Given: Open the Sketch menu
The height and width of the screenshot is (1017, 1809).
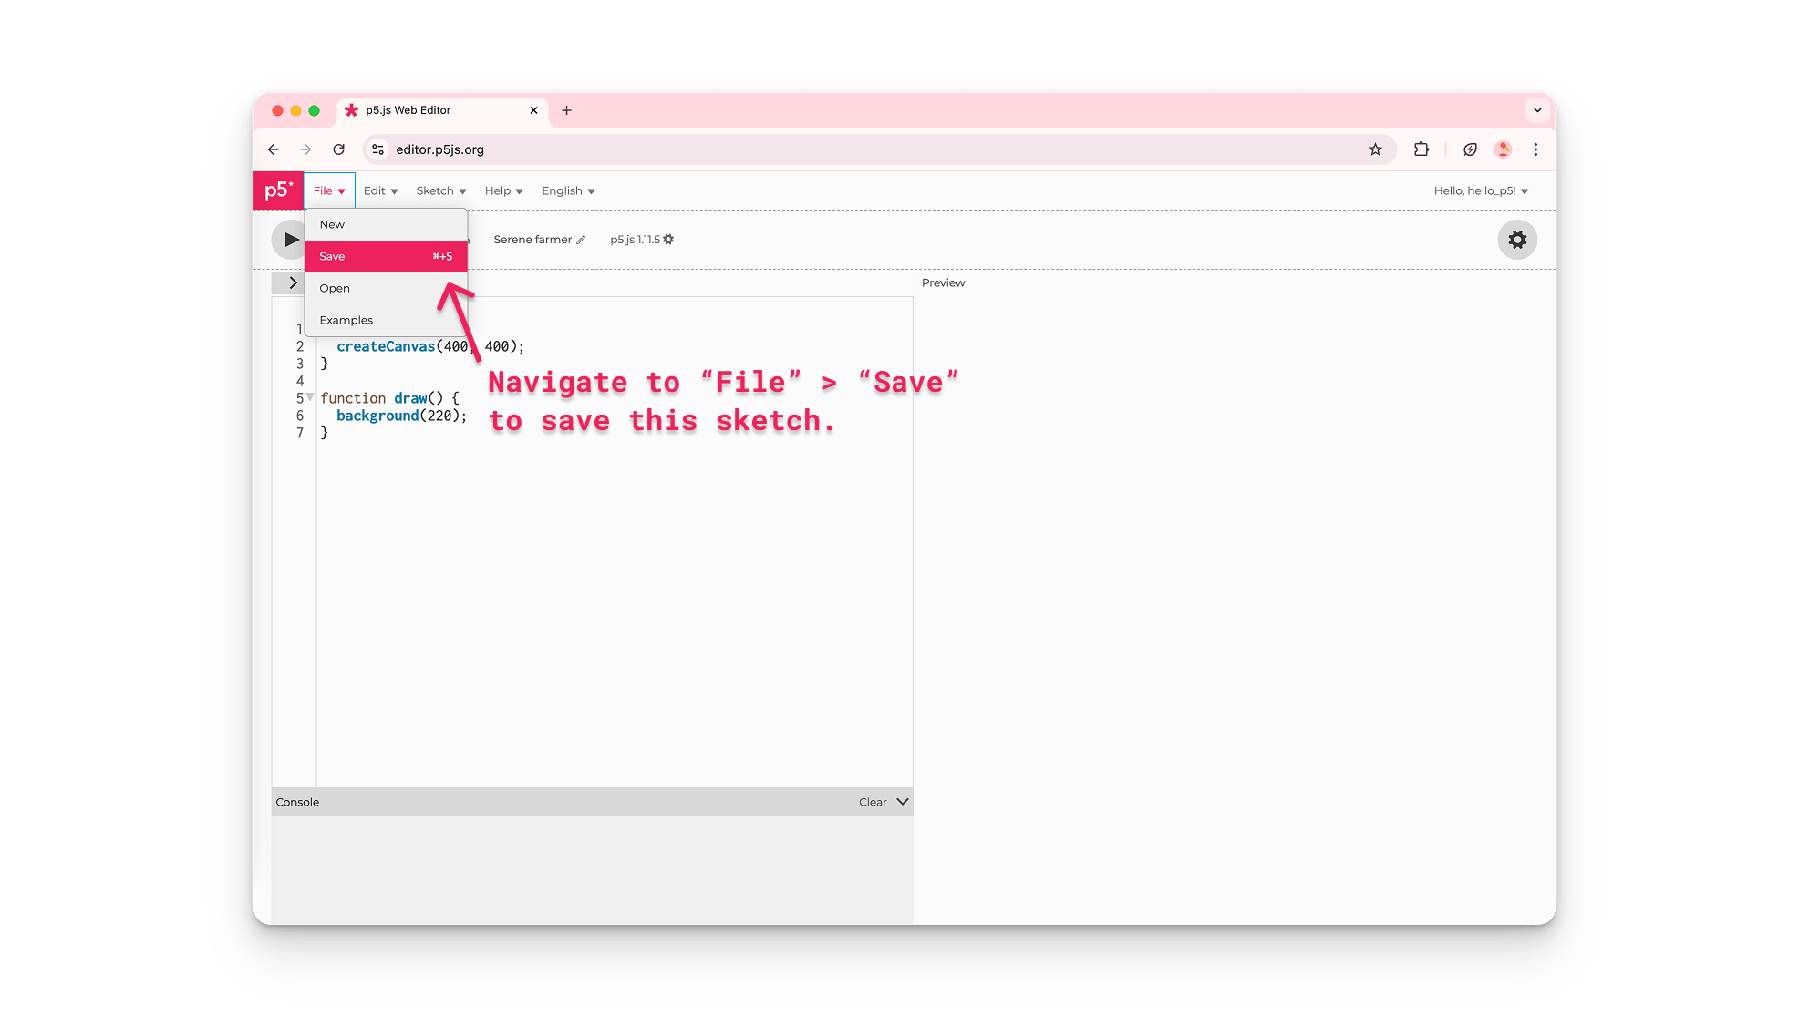Looking at the screenshot, I should (440, 190).
